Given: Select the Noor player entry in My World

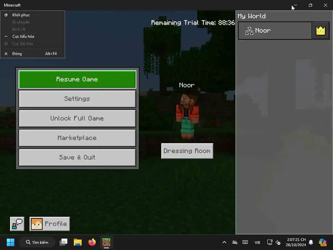Looking at the screenshot, I should tap(275, 31).
